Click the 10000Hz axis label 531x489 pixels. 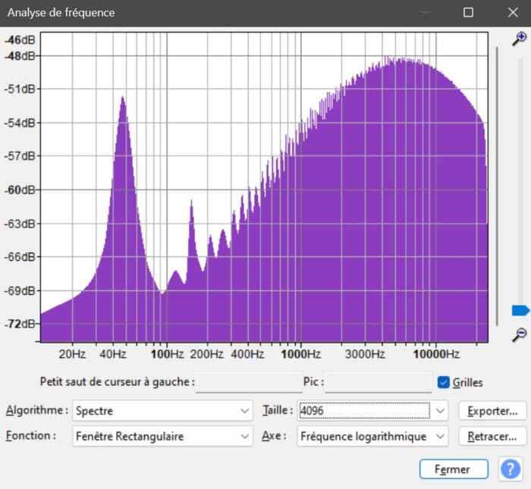pos(436,354)
